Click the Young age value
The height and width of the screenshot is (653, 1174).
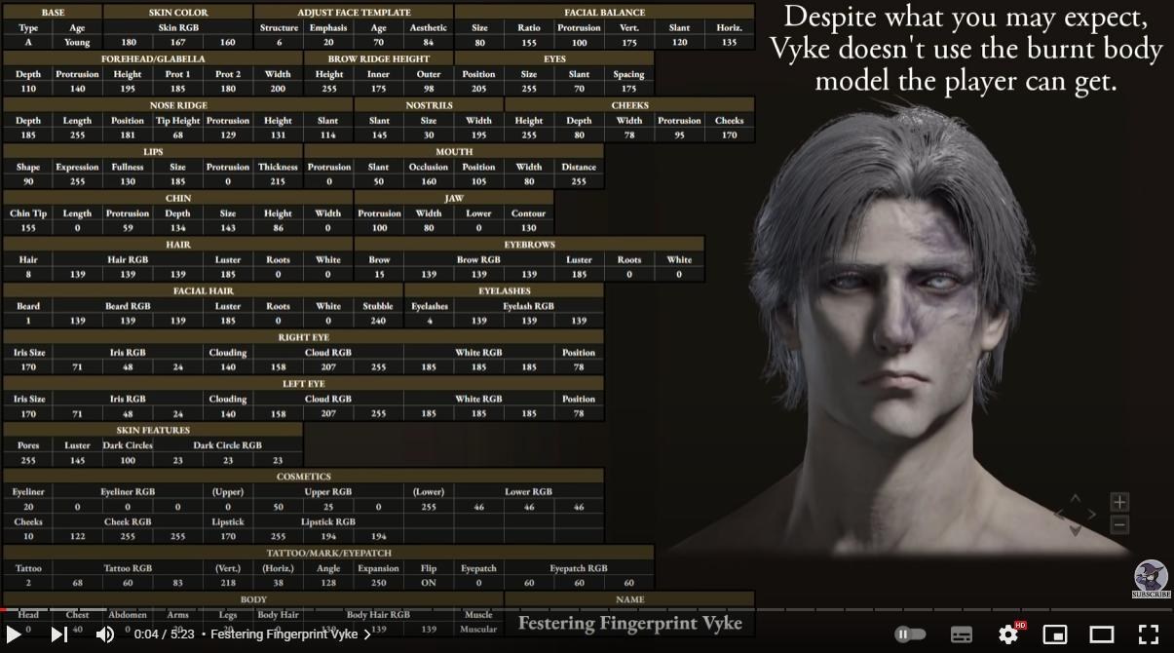[77, 43]
